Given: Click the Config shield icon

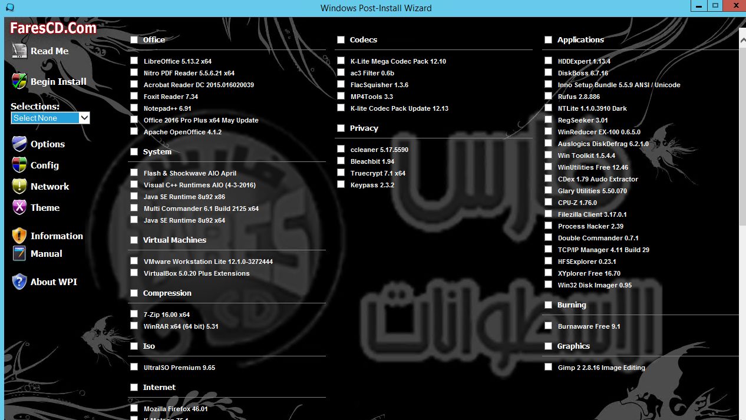Looking at the screenshot, I should (x=19, y=165).
